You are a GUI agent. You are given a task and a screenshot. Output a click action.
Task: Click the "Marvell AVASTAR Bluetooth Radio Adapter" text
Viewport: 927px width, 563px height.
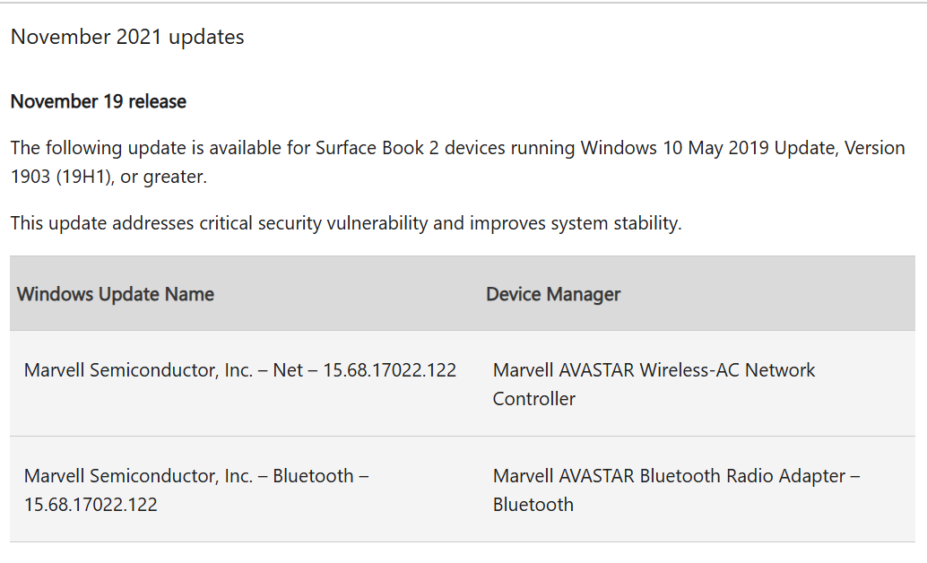point(669,476)
